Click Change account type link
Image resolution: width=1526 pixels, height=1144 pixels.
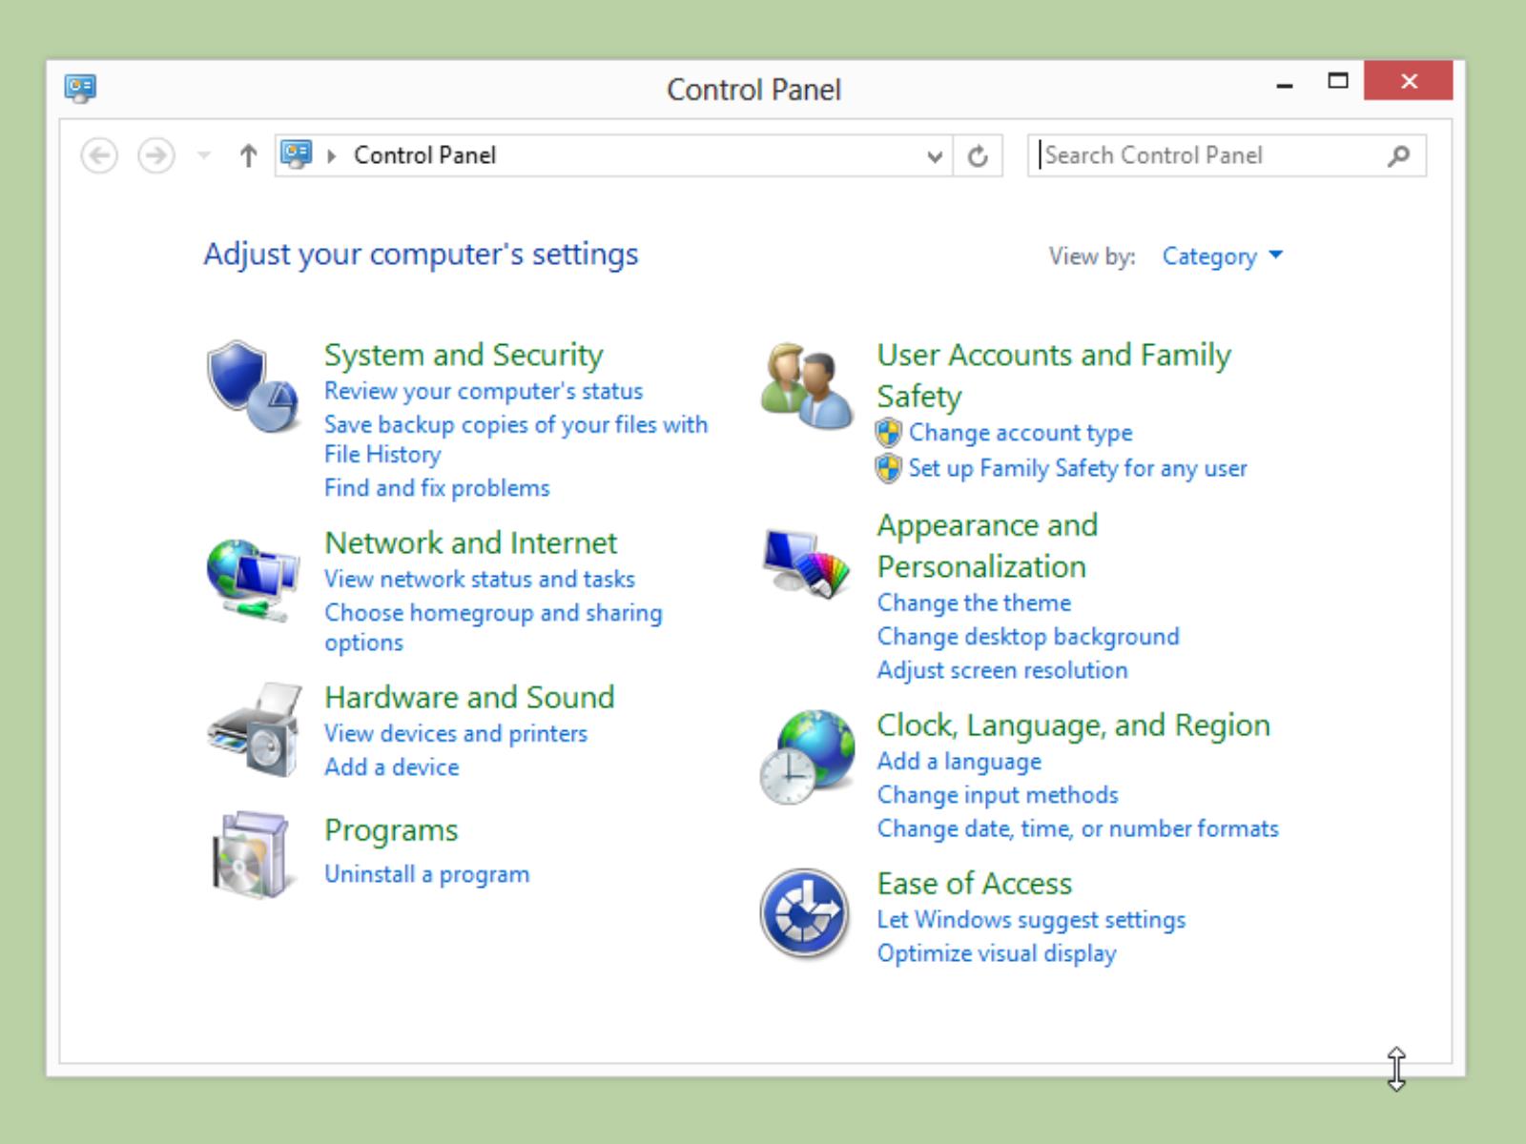(1021, 433)
